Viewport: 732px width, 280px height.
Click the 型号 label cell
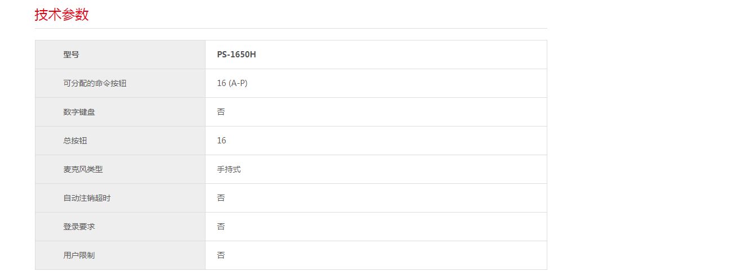tap(72, 55)
